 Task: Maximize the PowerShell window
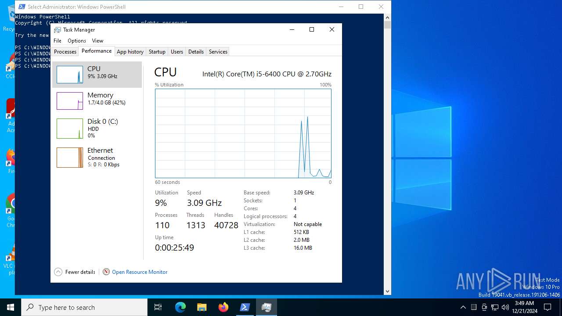click(x=361, y=7)
